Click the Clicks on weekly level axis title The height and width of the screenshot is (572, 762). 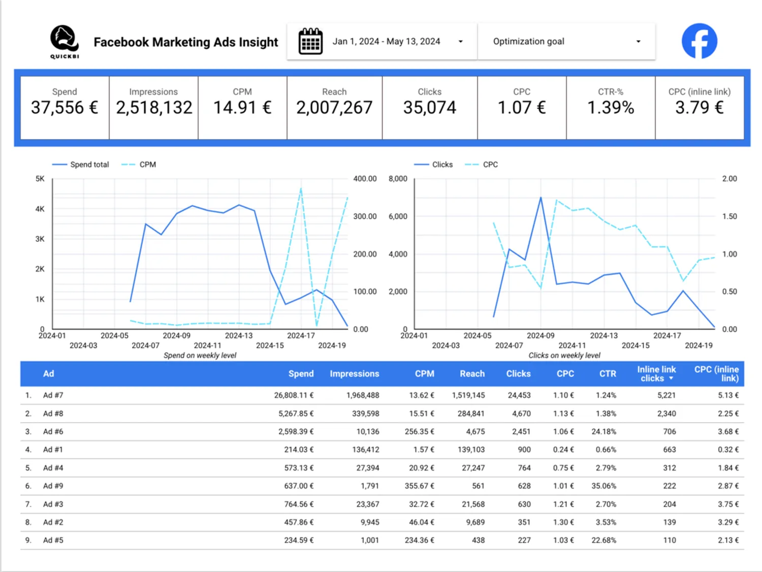(564, 356)
